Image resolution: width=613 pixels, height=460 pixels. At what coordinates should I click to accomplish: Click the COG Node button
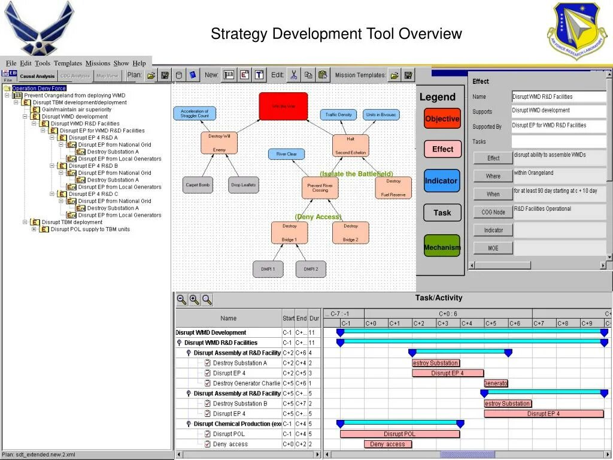(x=493, y=212)
